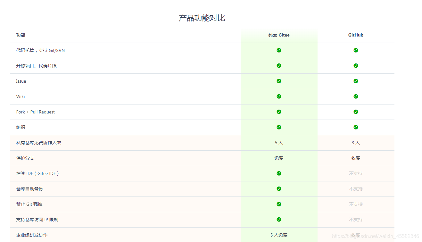Click the 在线 IDE（Gitee IDE）label
This screenshot has width=422, height=242.
tap(38, 173)
